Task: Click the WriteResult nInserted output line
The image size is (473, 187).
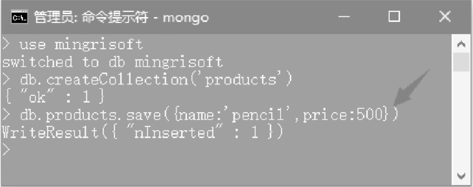Action: [x=142, y=133]
